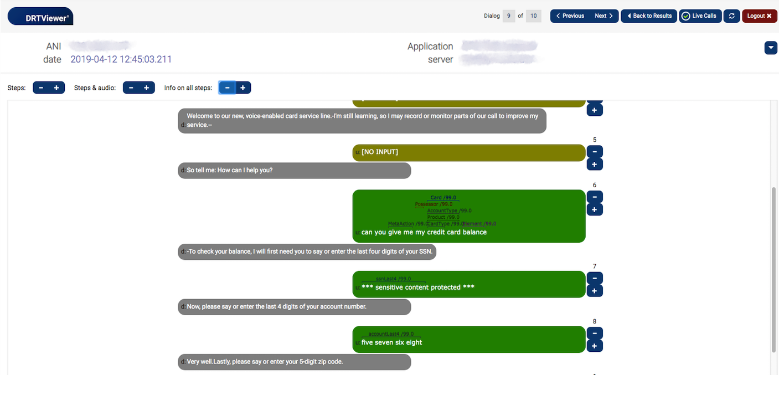
Task: Collapse step 5 with minus button
Action: (595, 151)
